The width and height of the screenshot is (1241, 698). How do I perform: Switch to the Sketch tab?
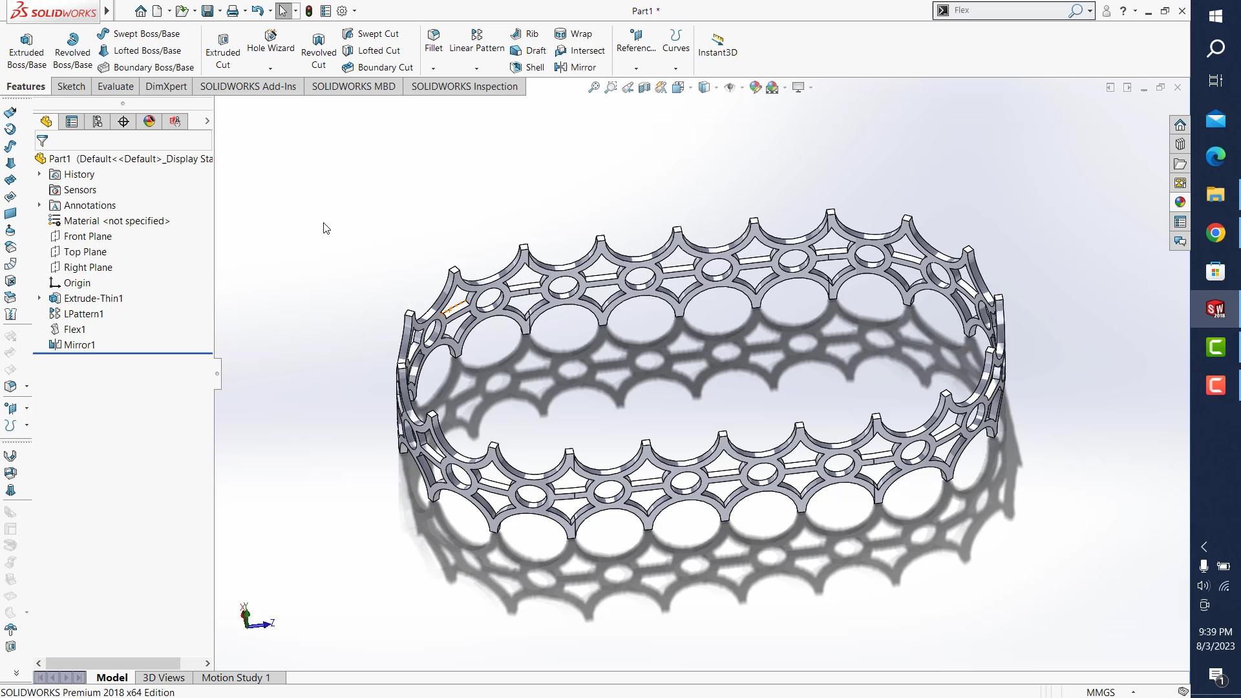71,87
